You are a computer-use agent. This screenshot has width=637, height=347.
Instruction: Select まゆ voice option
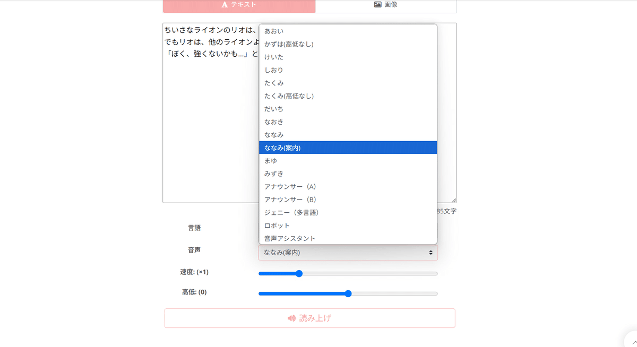click(x=348, y=160)
